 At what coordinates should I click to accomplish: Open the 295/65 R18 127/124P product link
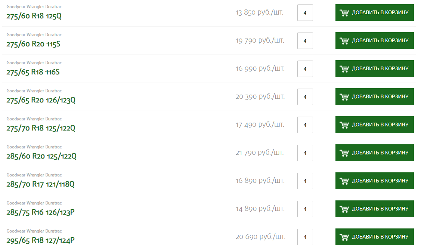pos(41,240)
